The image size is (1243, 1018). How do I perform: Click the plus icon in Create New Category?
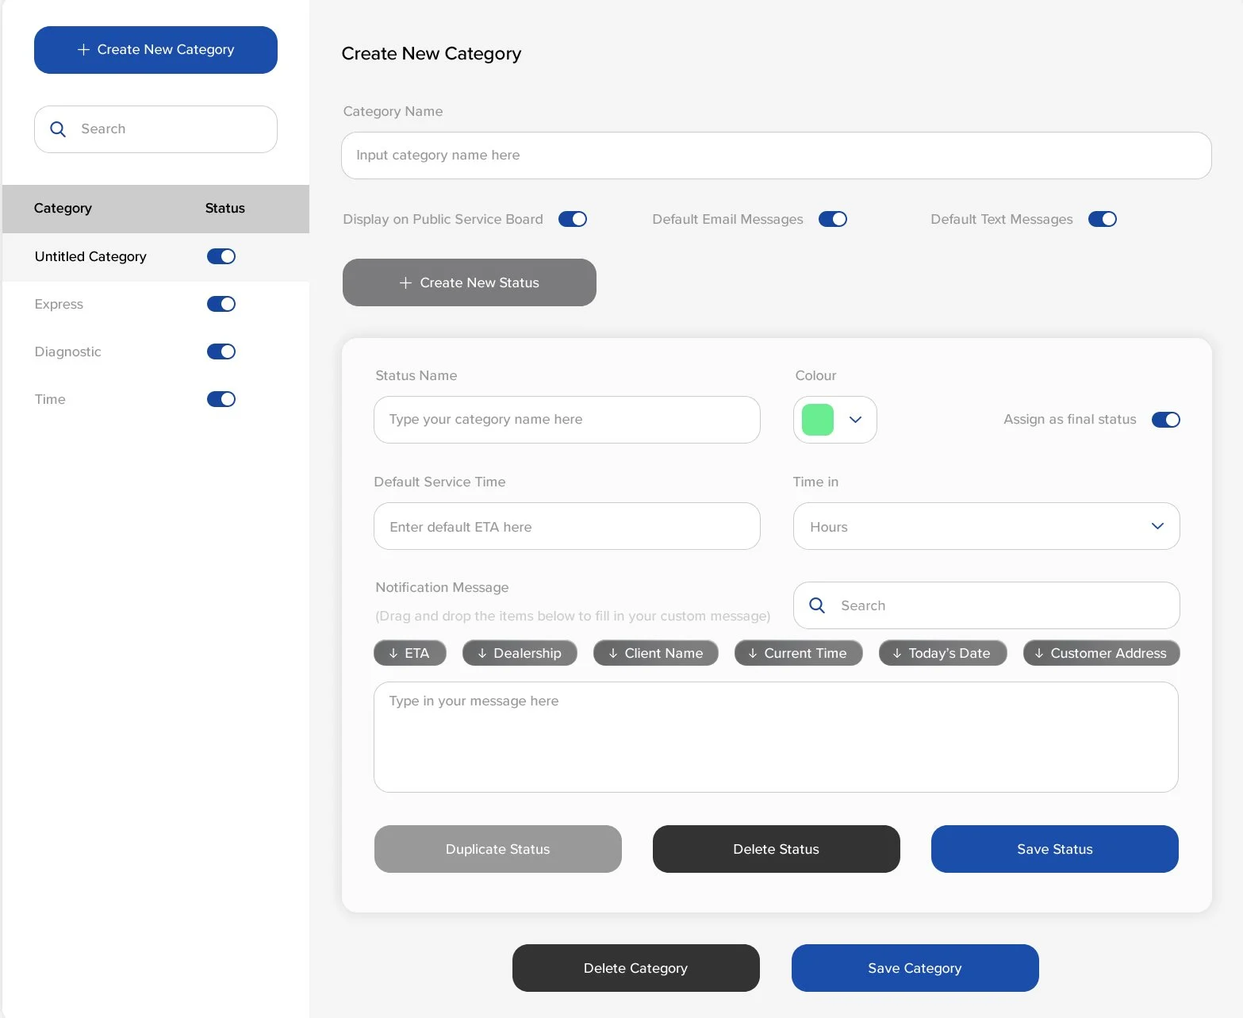(83, 50)
